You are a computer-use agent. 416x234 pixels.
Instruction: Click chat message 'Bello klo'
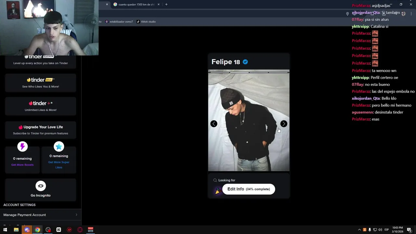[389, 98]
